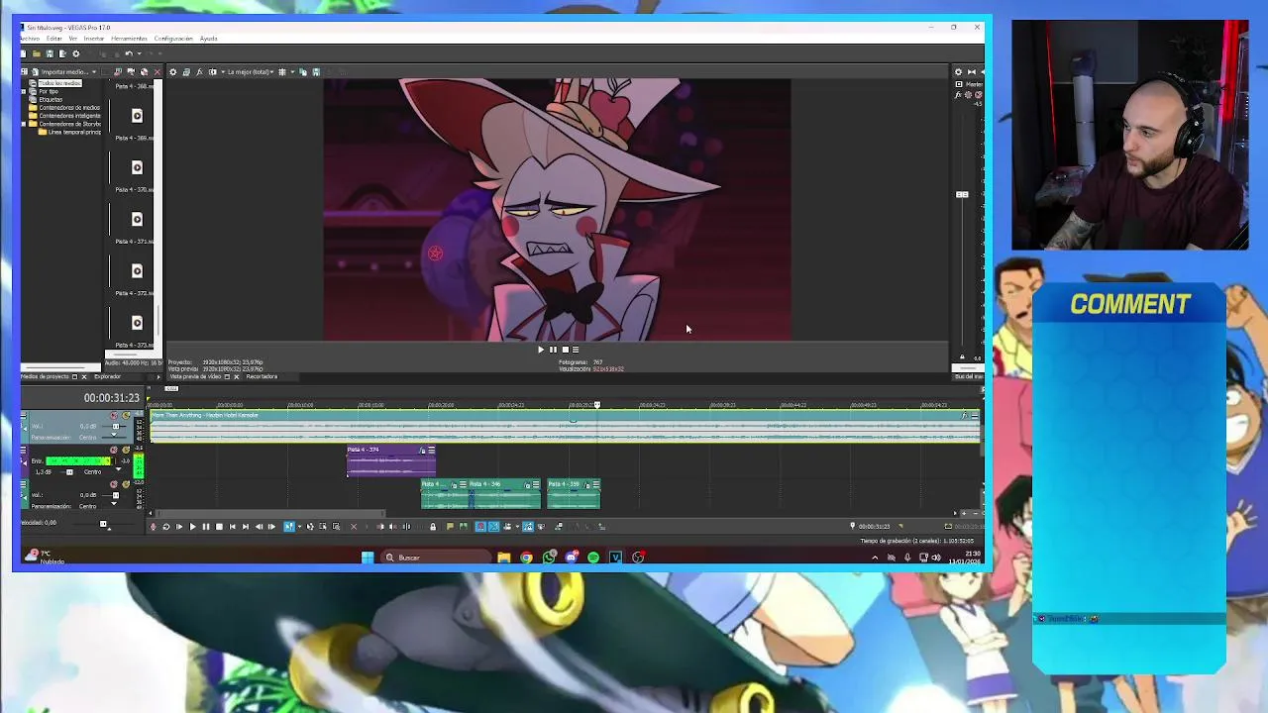Pause timeline playback
This screenshot has width=1268, height=713.
coord(206,527)
